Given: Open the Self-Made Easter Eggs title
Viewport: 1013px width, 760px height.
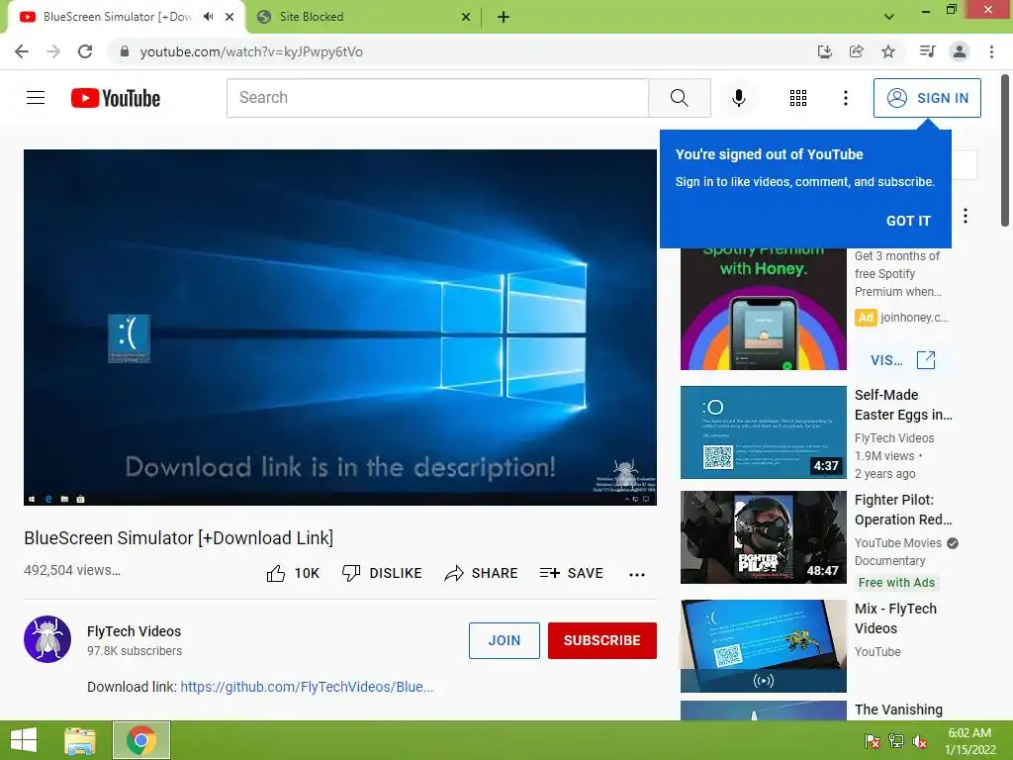Looking at the screenshot, I should point(903,405).
